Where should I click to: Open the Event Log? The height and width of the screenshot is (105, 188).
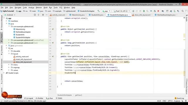pos(179,98)
